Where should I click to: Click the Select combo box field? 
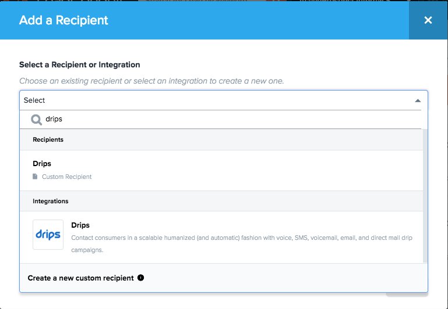click(x=216, y=100)
